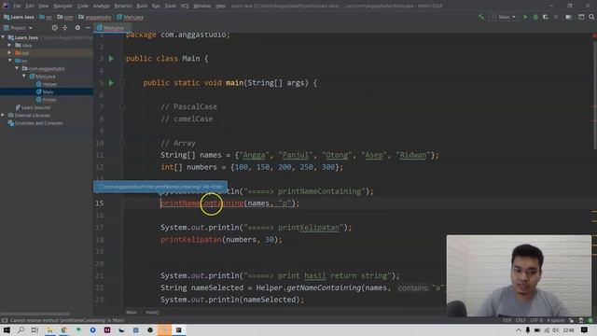Click run gutter icon beside class Main

[111, 58]
